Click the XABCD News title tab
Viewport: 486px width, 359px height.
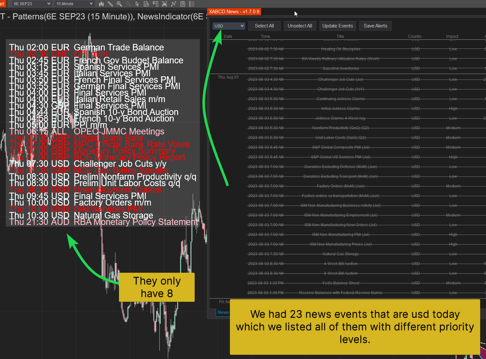[234, 11]
